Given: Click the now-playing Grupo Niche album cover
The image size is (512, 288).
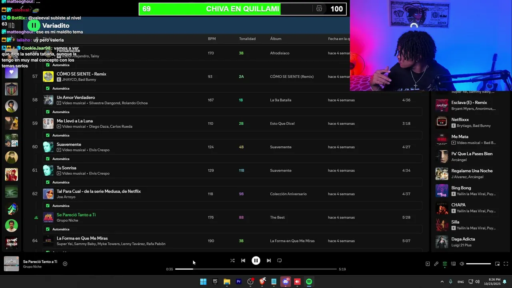Looking at the screenshot, I should click(11, 264).
